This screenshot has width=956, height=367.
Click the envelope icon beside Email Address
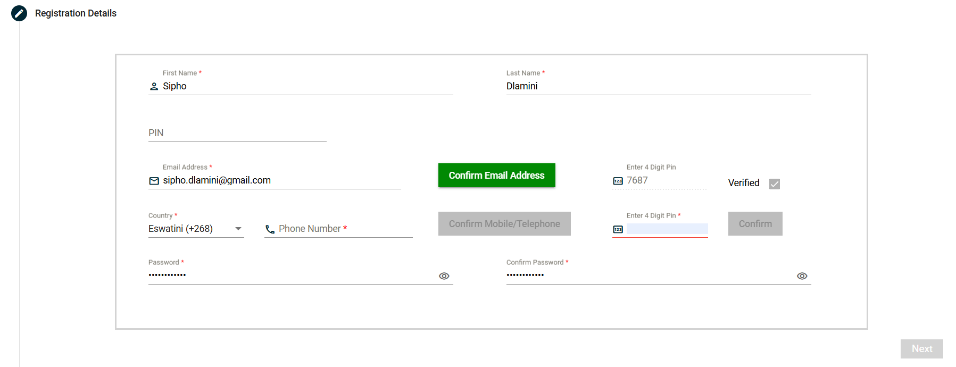[x=154, y=181]
